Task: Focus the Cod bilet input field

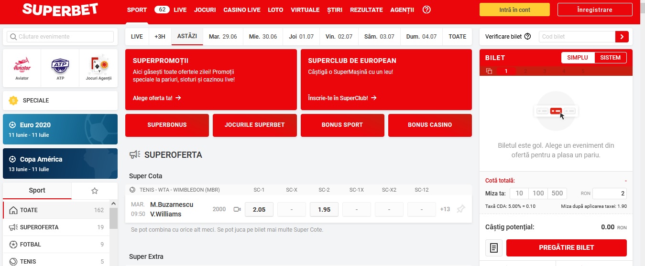Action: (x=577, y=37)
